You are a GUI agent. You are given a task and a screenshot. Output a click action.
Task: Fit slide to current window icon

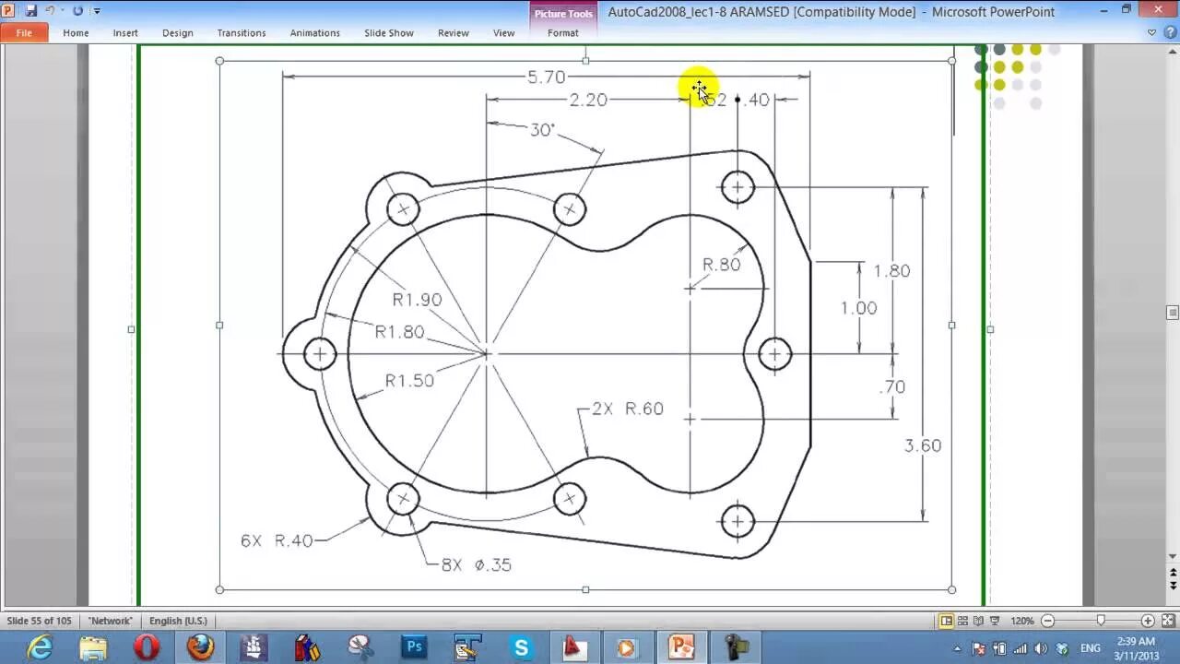[1166, 621]
